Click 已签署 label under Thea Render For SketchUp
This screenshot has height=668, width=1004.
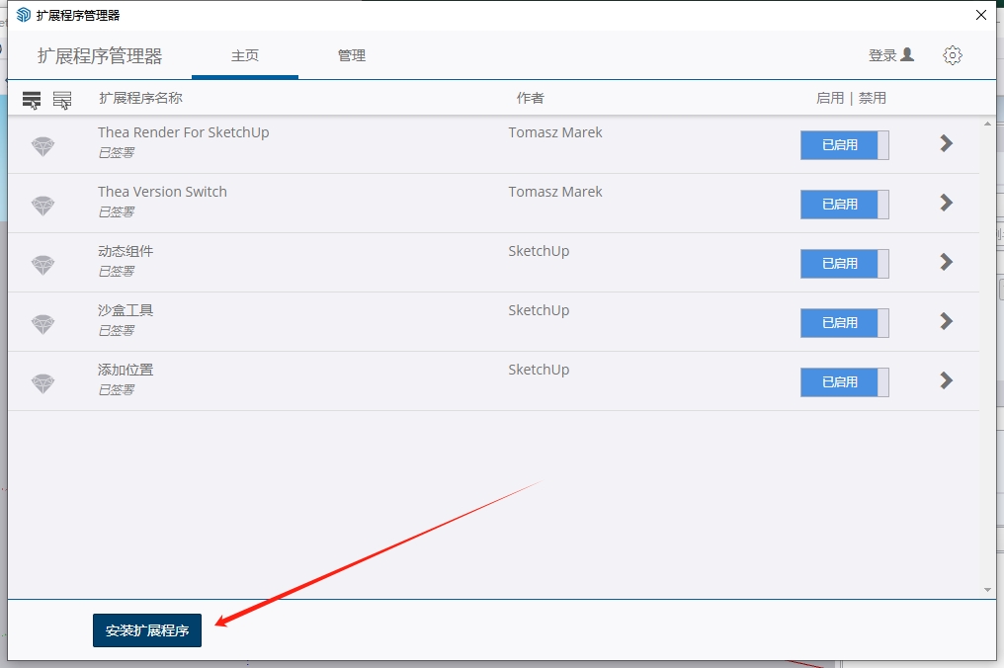[x=116, y=152]
